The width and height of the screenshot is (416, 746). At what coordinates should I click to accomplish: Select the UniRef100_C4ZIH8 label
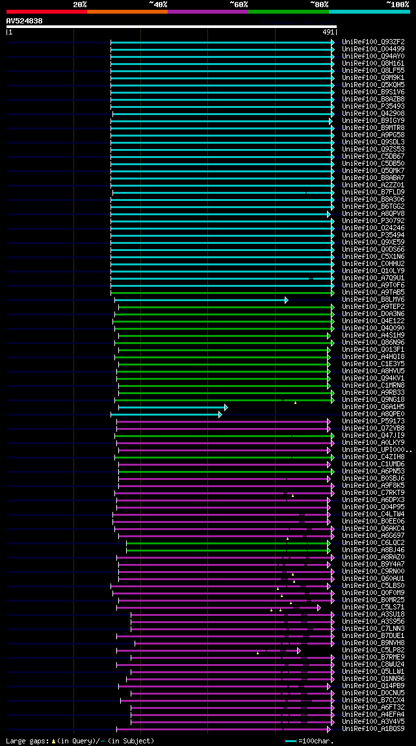point(373,457)
